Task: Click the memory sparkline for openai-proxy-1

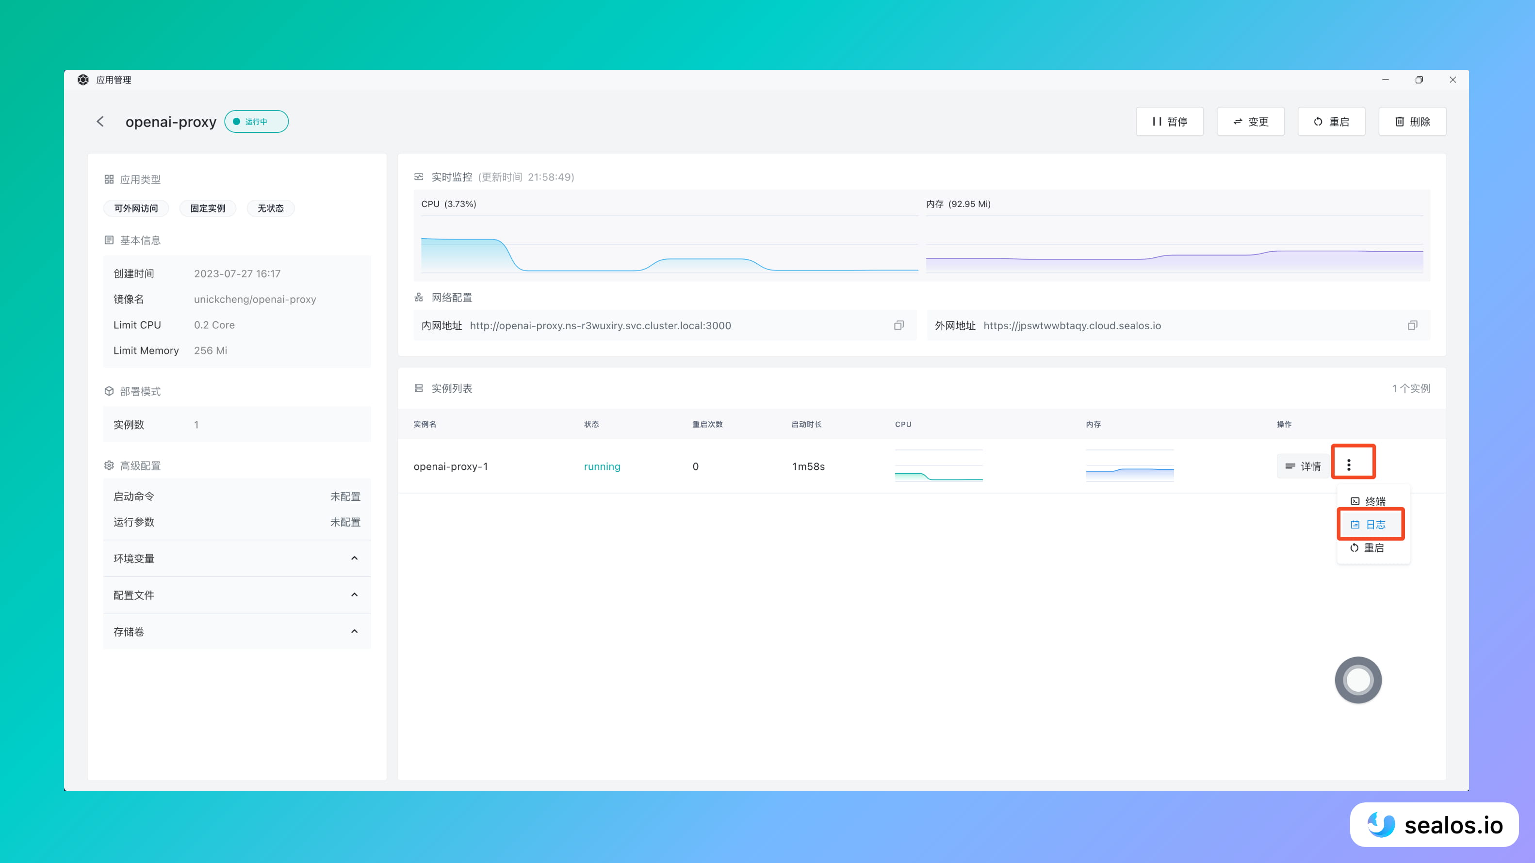Action: point(1130,466)
